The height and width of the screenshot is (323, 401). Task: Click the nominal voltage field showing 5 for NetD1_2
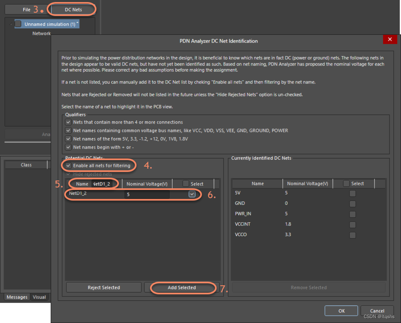point(147,194)
